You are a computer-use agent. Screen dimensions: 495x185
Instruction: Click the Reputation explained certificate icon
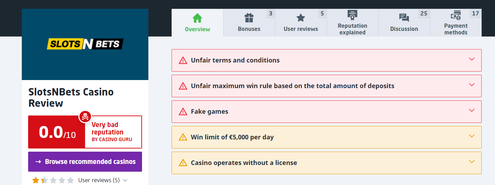[352, 15]
